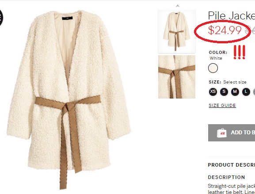Click the DESCRIPTION heading

coord(226,177)
